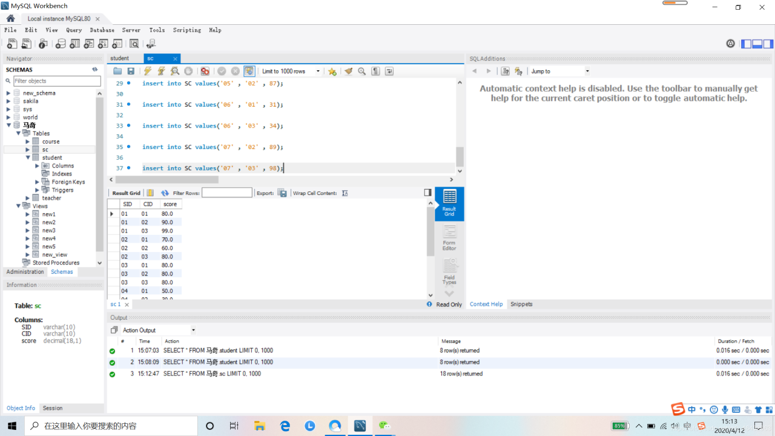Click the home screen icon
This screenshot has height=436, width=775.
point(10,18)
